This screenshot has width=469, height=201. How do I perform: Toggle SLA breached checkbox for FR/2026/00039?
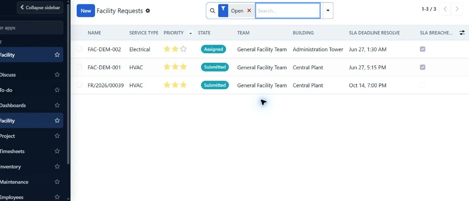point(423,85)
